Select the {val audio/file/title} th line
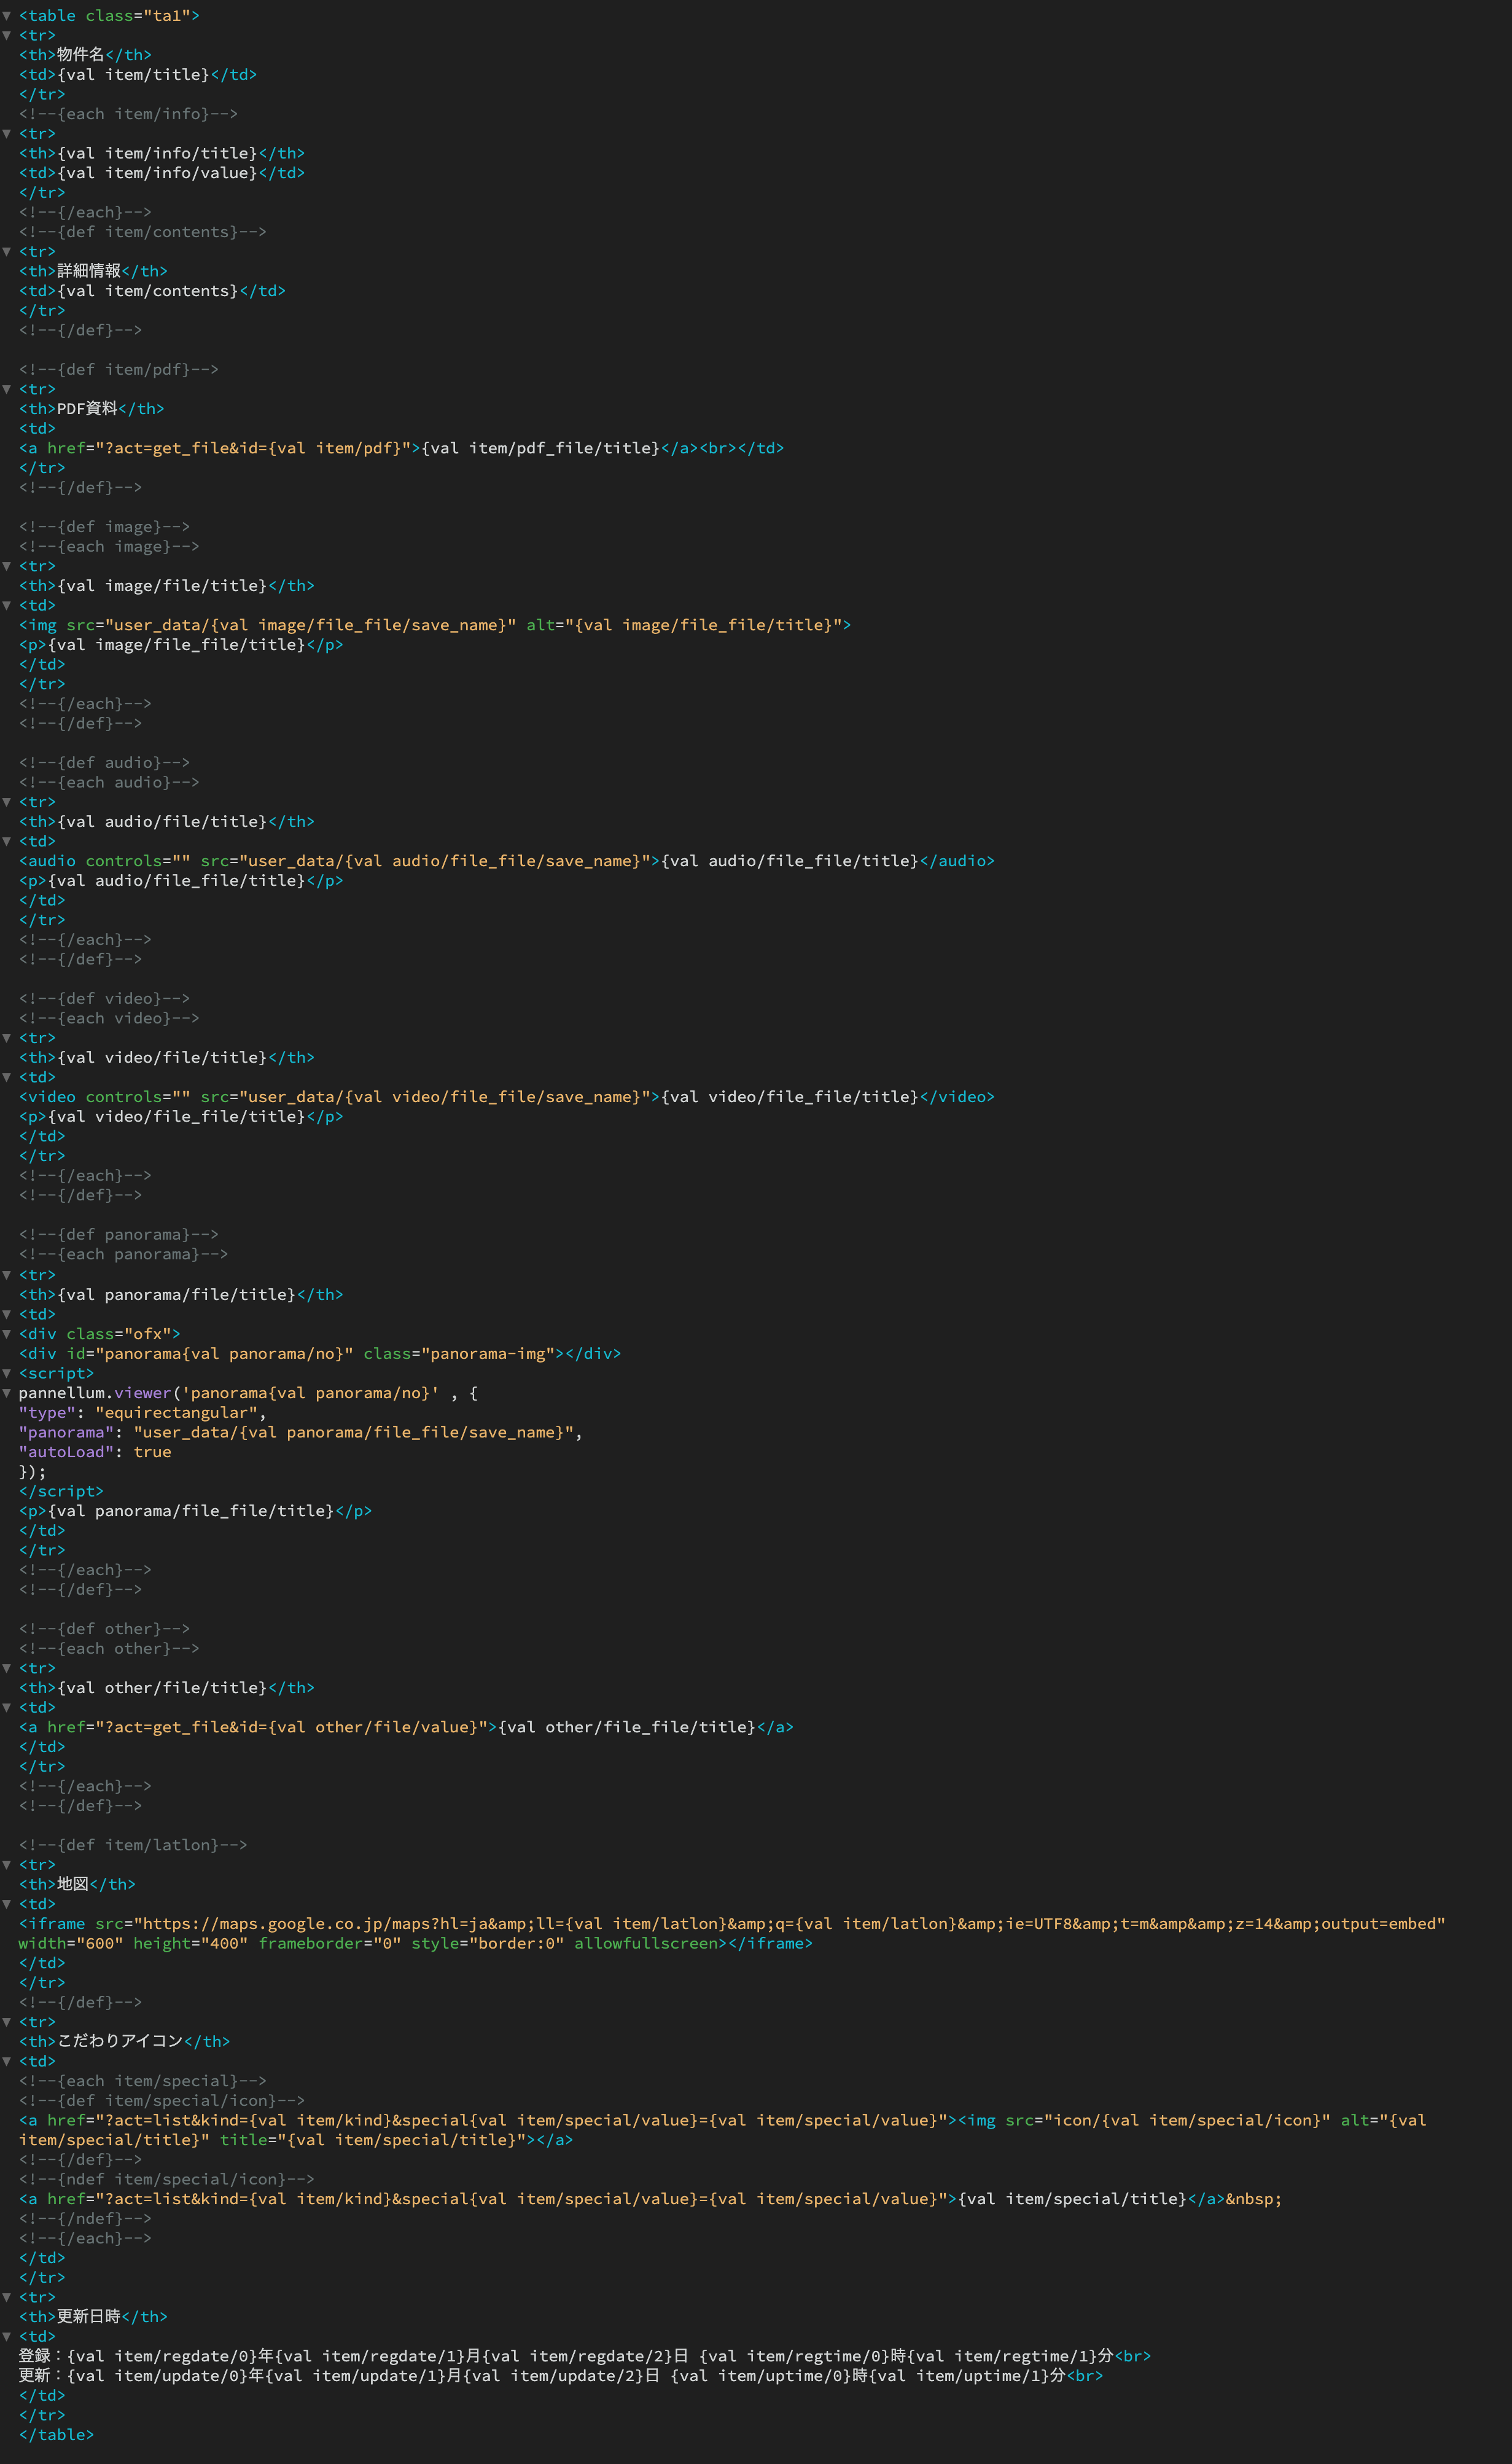Screen dimensions: 1512x2464 pyautogui.click(x=166, y=822)
